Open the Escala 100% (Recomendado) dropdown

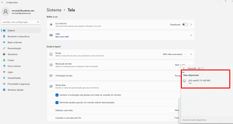tap(174, 54)
